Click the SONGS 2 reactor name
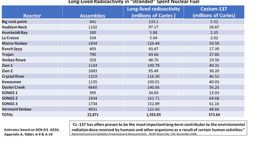This screenshot has width=263, height=143. 10,98
